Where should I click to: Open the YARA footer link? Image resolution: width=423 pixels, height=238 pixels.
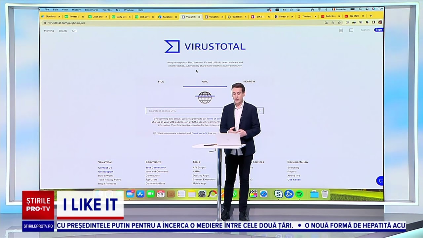coord(196,172)
